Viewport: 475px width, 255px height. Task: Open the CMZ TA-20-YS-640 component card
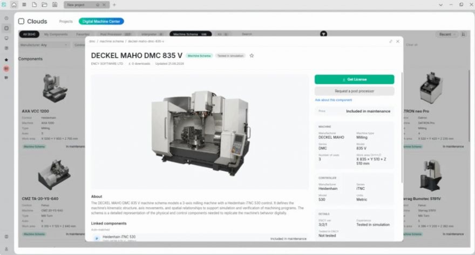click(x=51, y=198)
